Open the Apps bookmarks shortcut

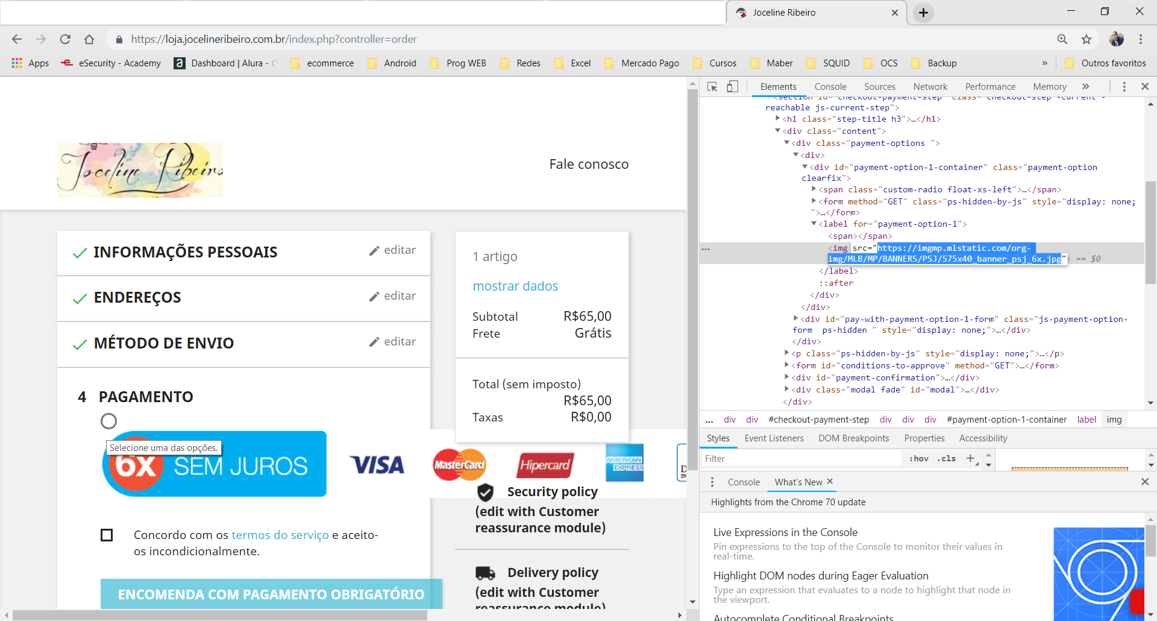30,63
